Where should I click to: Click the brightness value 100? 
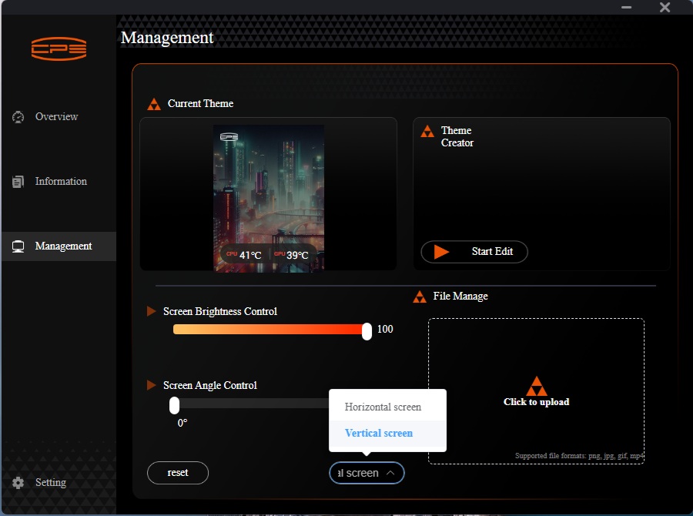pos(385,330)
